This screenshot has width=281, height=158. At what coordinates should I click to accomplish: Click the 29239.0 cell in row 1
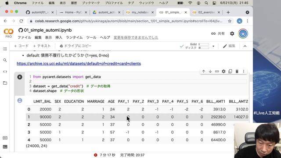[218, 117]
